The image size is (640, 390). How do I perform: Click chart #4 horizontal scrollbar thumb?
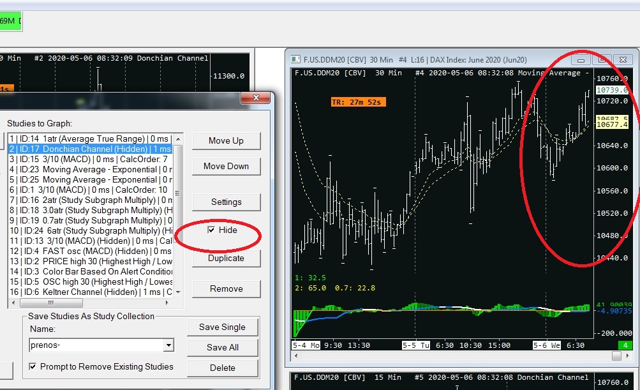point(617,356)
